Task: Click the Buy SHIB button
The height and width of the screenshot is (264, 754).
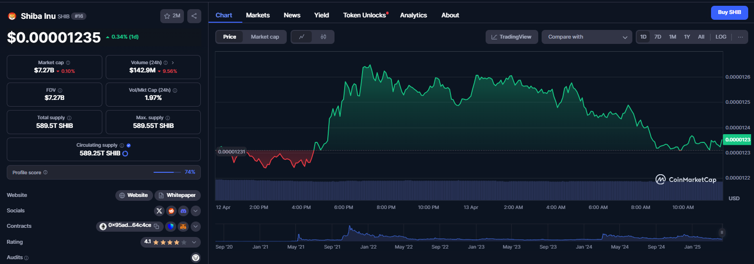Action: 729,13
